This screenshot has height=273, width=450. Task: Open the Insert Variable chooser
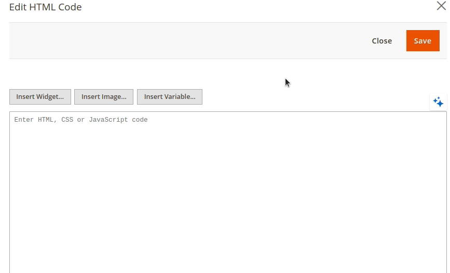click(170, 97)
